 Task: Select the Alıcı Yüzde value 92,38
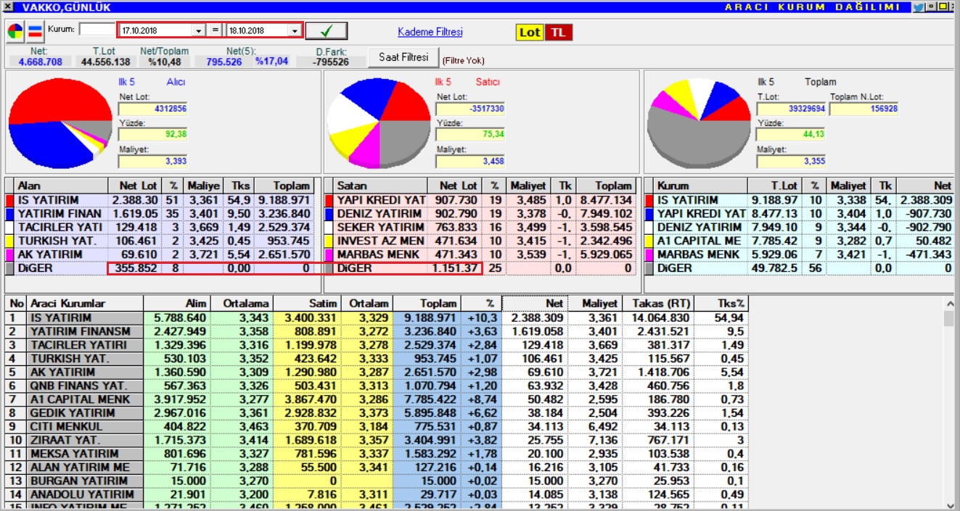coord(153,135)
